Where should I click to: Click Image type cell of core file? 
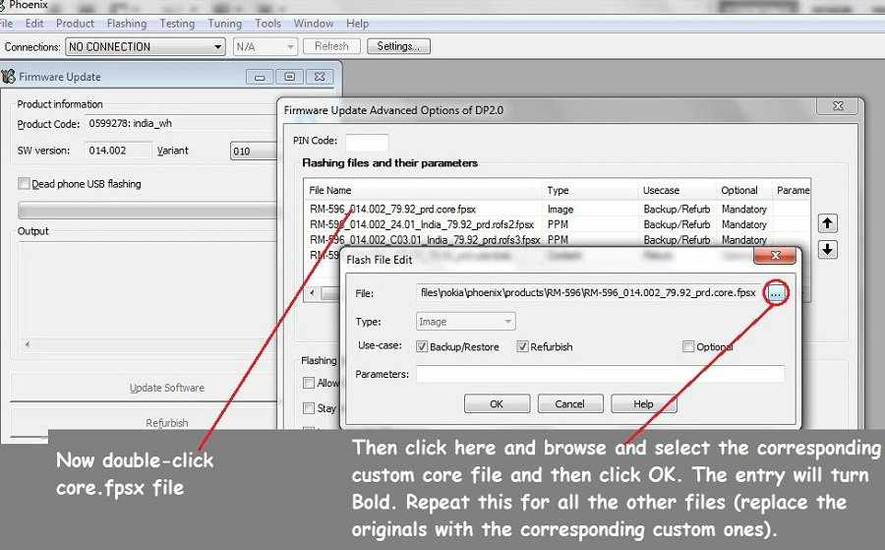(x=560, y=209)
